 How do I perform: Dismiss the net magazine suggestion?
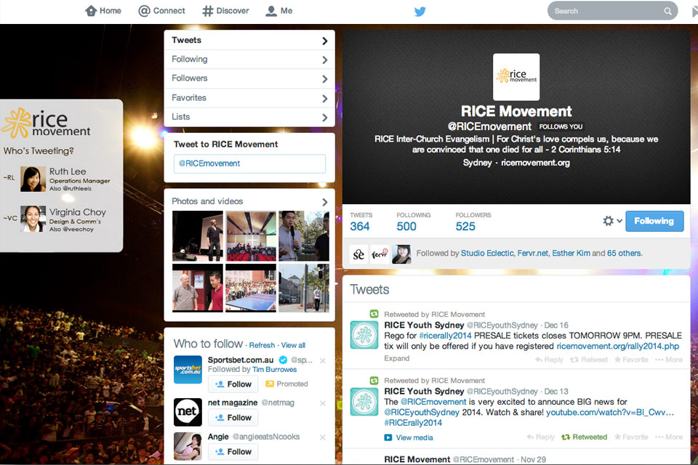click(323, 403)
